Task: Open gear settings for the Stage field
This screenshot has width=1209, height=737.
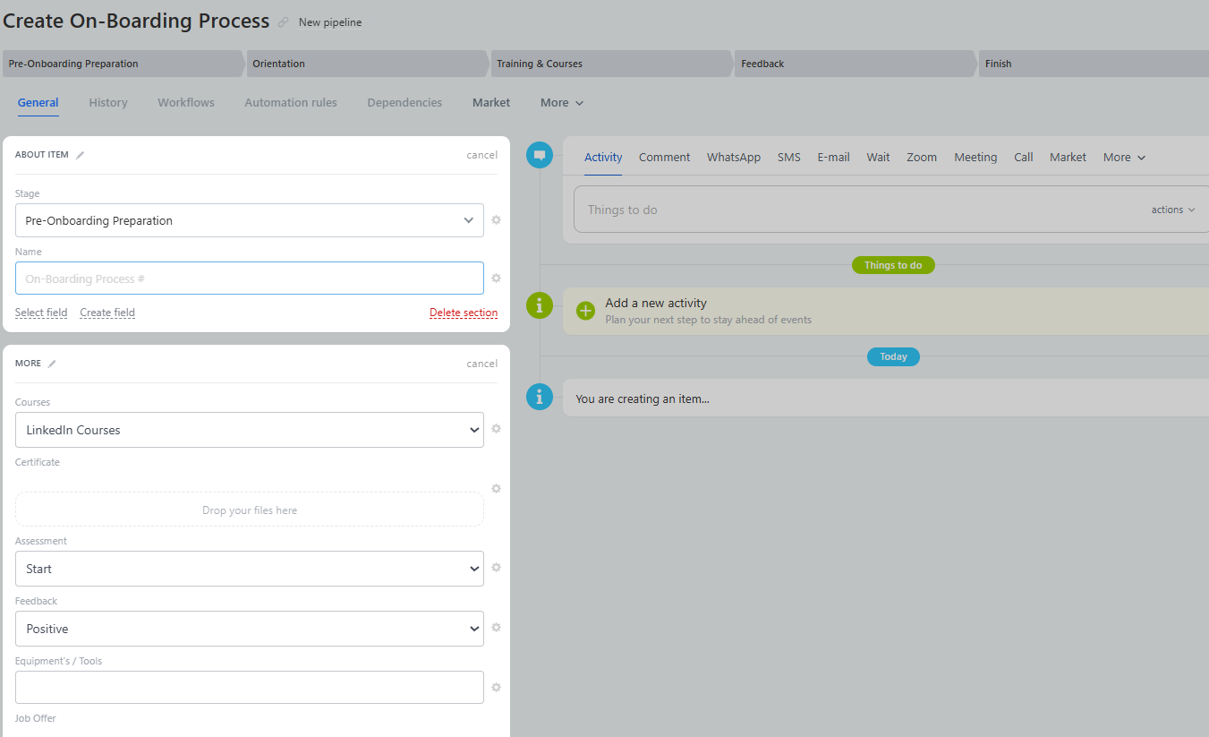Action: coord(496,220)
